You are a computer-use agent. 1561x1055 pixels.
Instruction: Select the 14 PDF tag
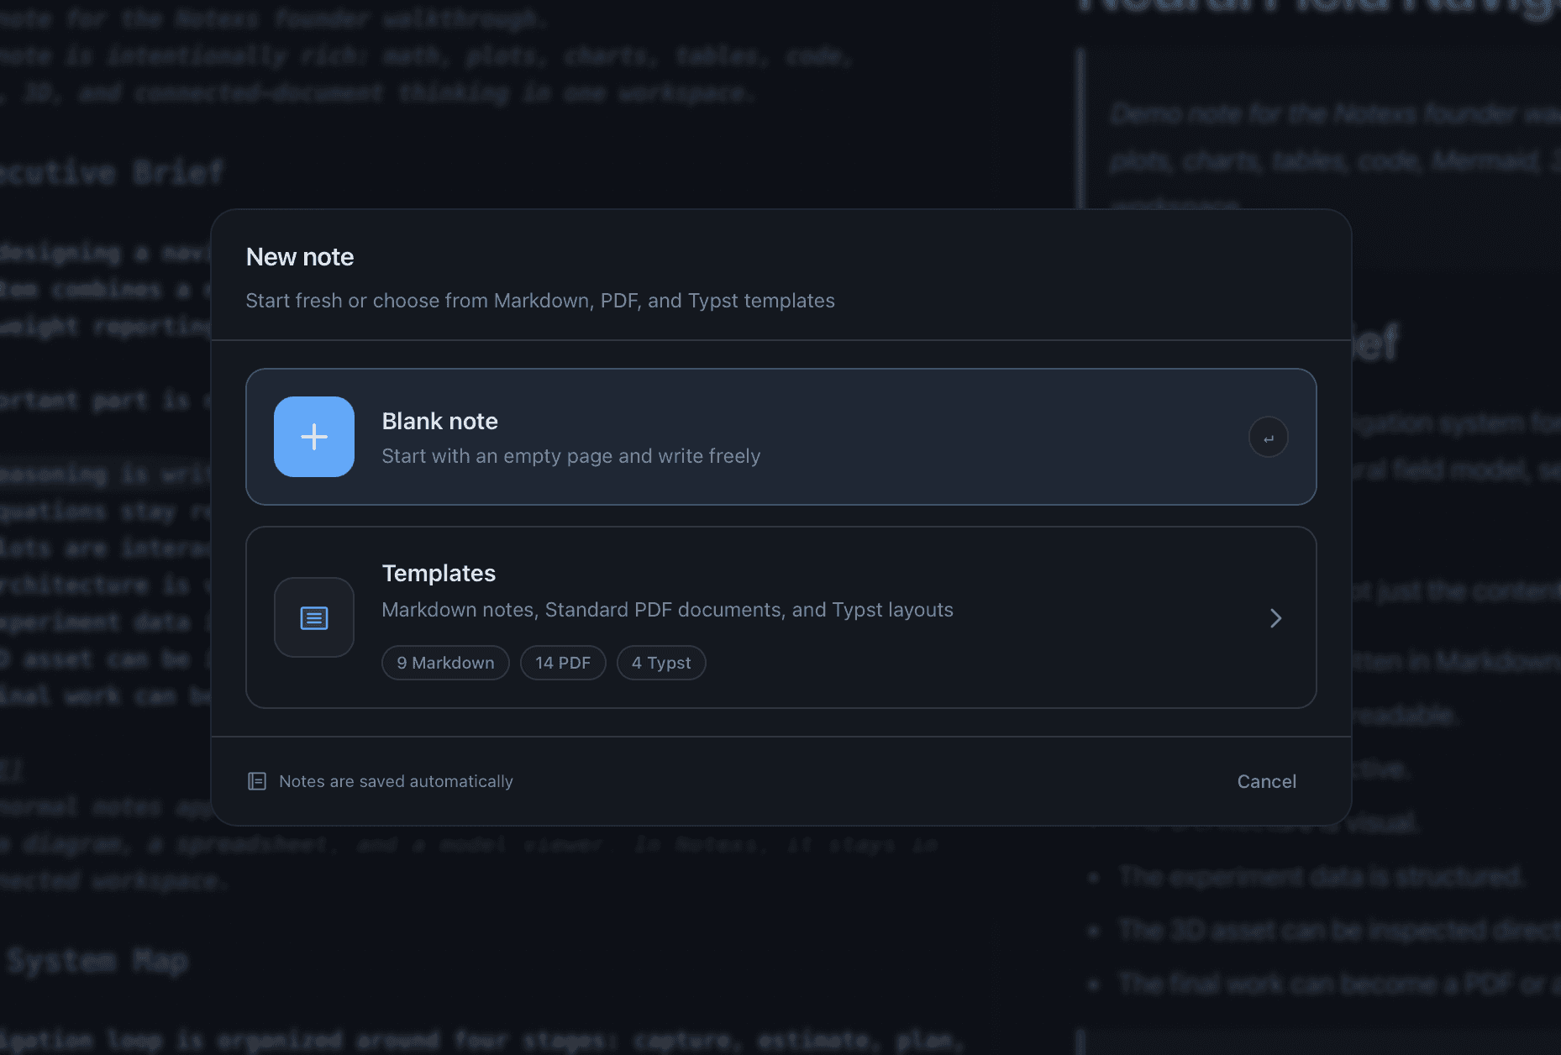click(x=563, y=663)
